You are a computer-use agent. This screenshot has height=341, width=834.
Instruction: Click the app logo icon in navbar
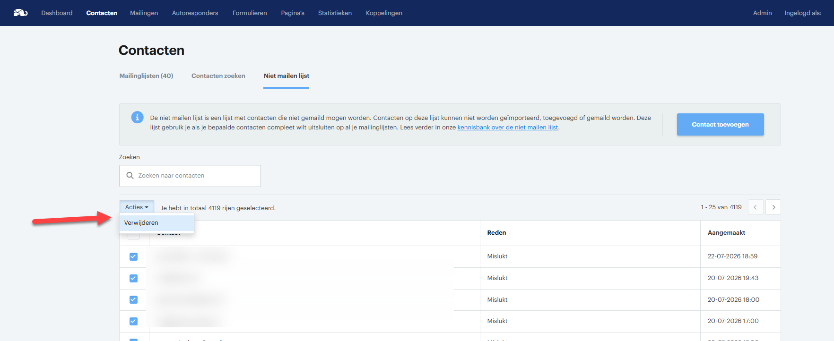coord(20,13)
